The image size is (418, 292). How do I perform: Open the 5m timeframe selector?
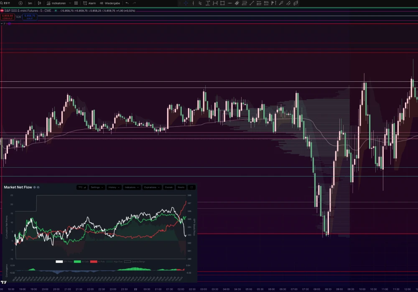[x=30, y=3]
